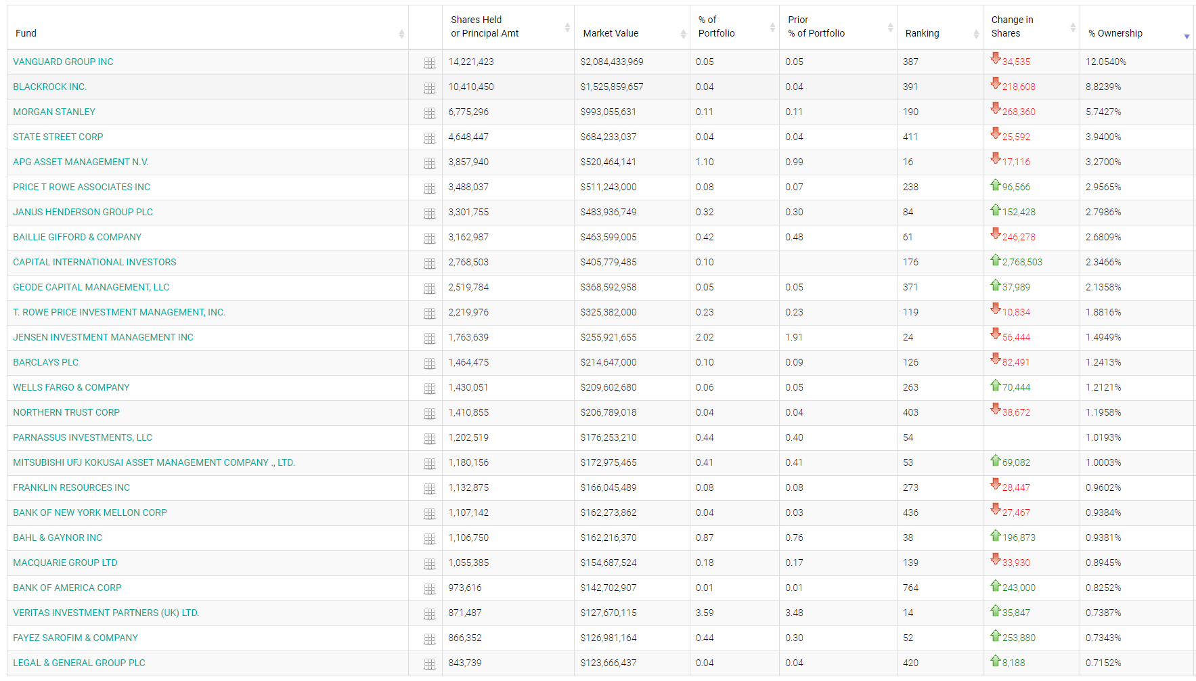Sort by % Ownership column
Viewport: 1196px width, 681px height.
(x=1137, y=28)
